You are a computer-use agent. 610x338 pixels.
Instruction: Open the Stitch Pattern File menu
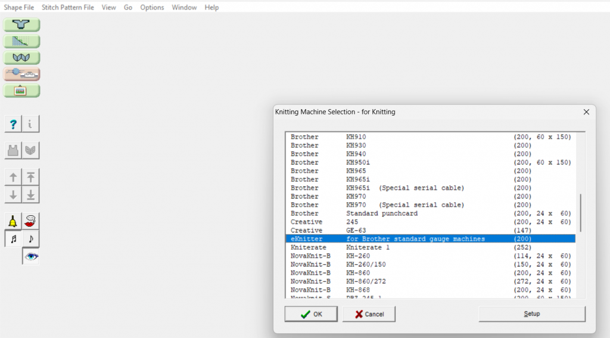(68, 7)
